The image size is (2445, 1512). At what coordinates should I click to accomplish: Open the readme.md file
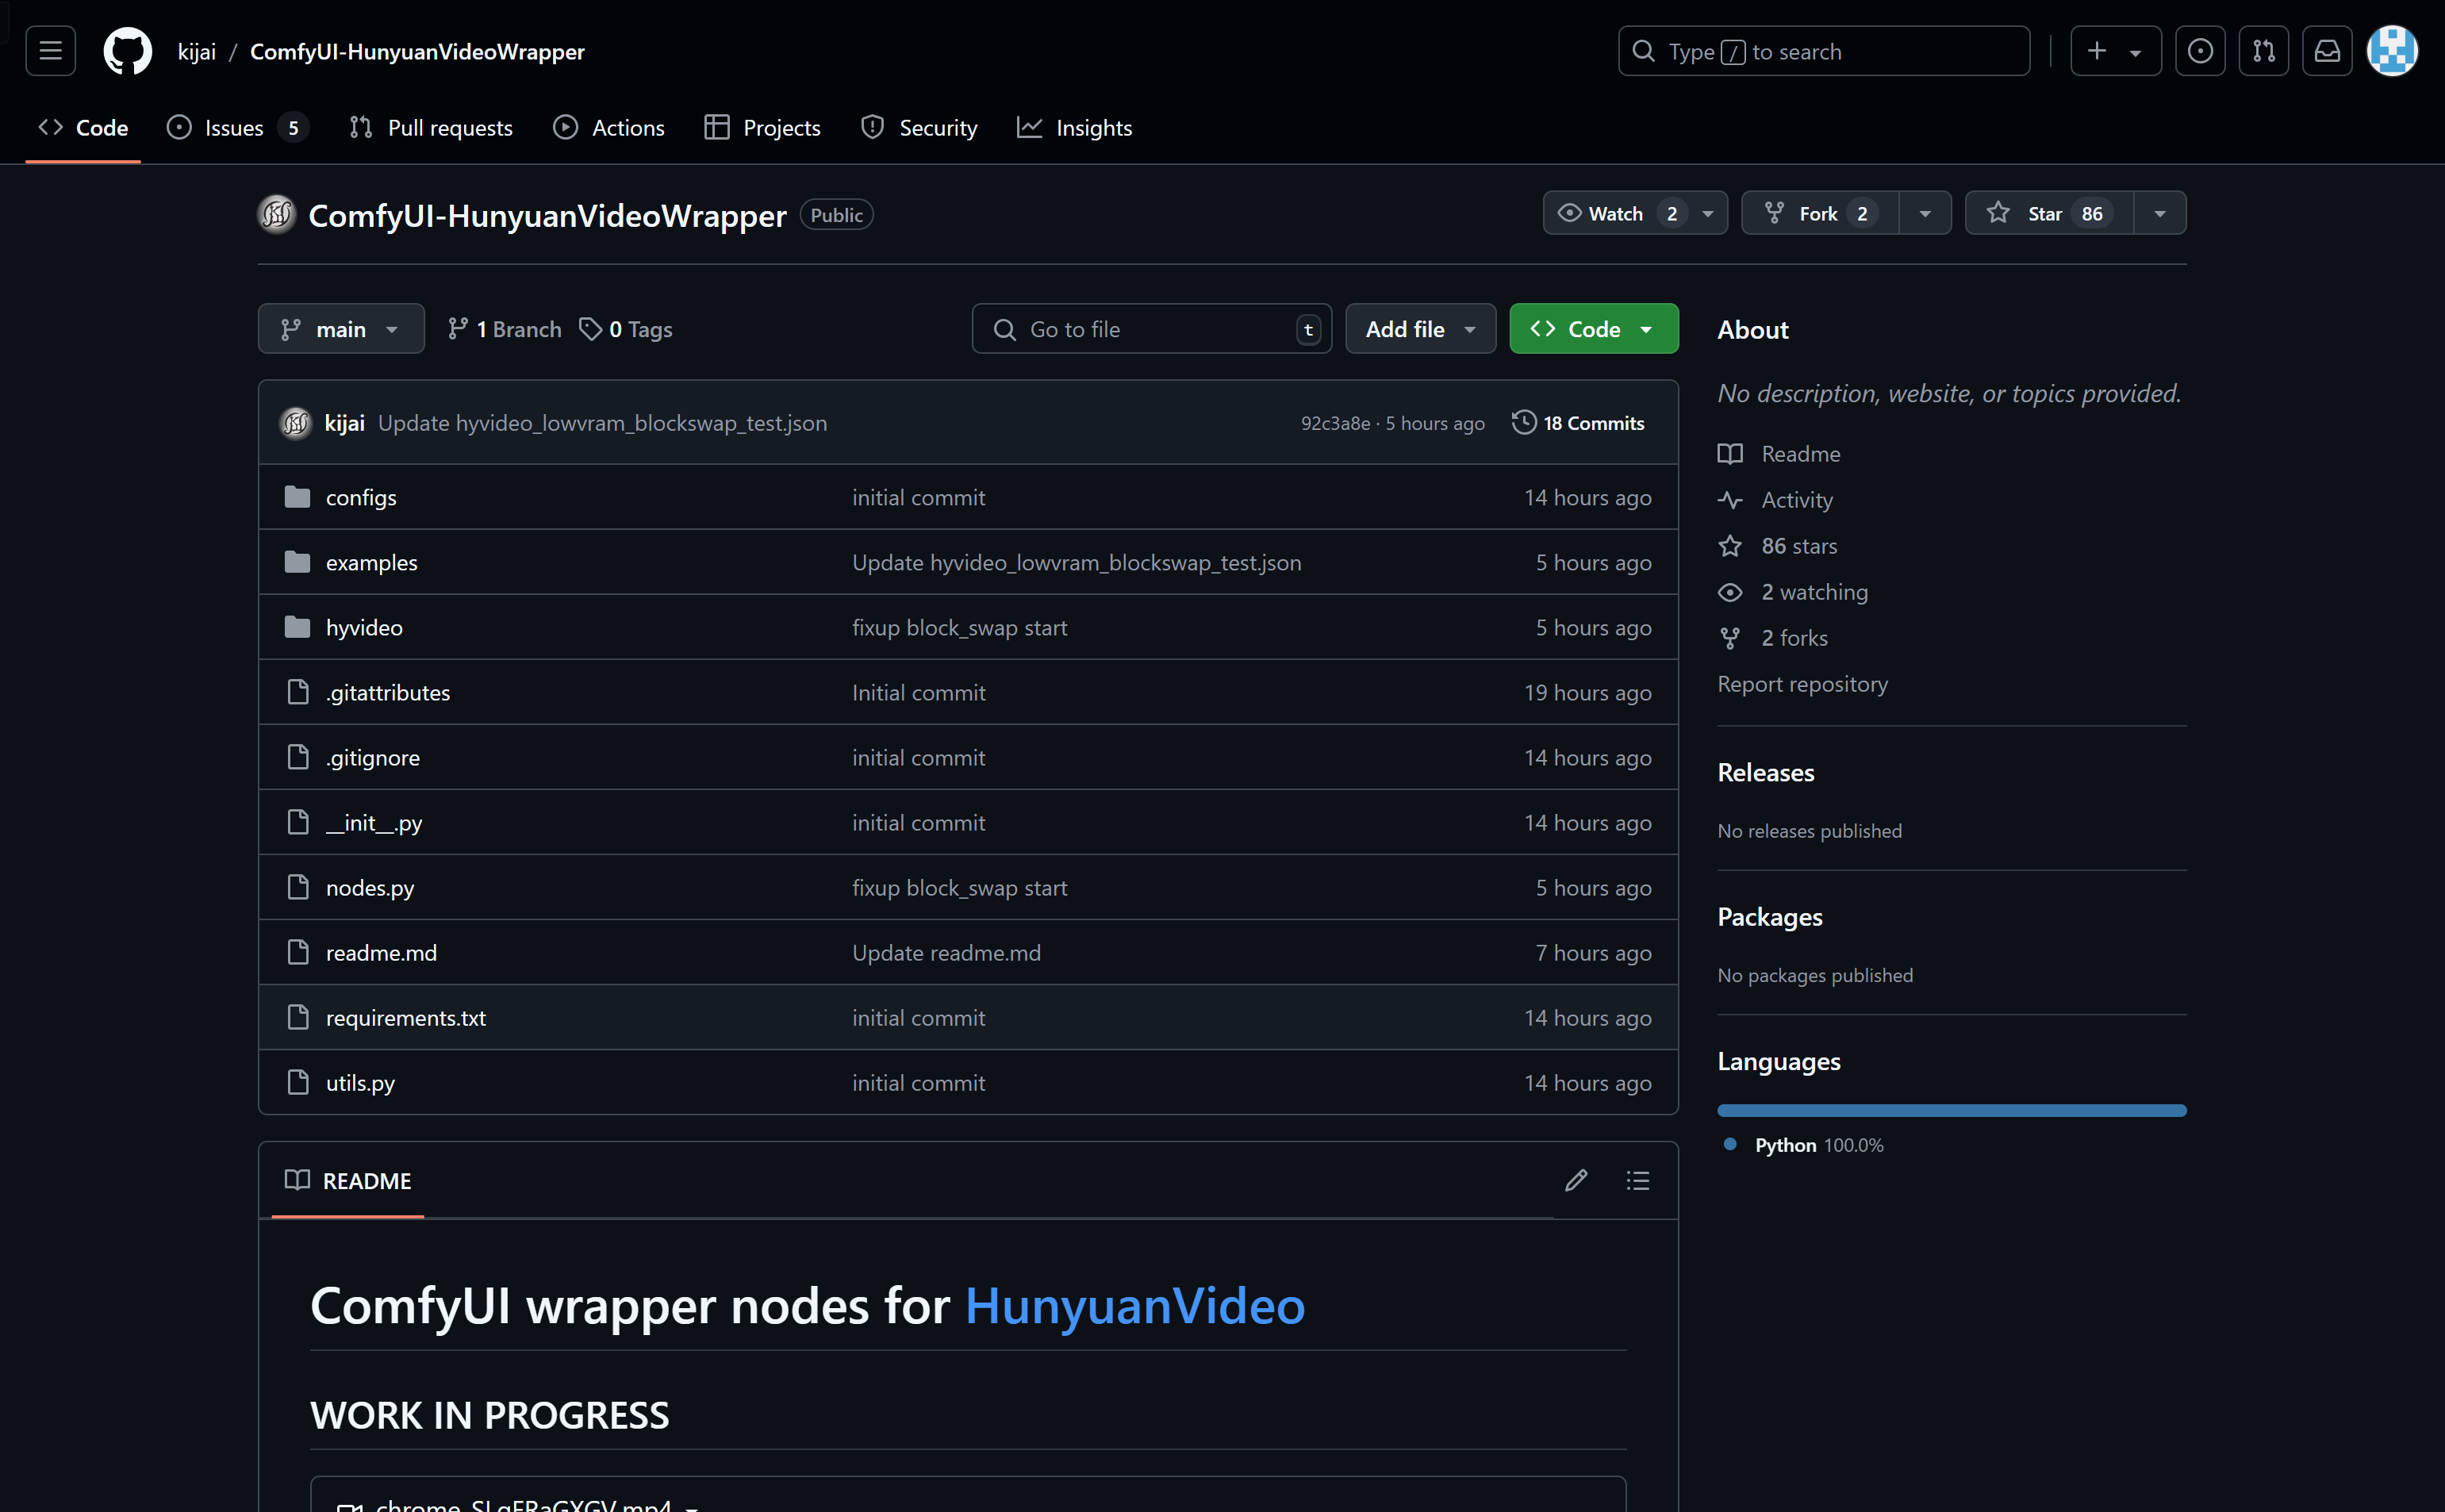[381, 952]
